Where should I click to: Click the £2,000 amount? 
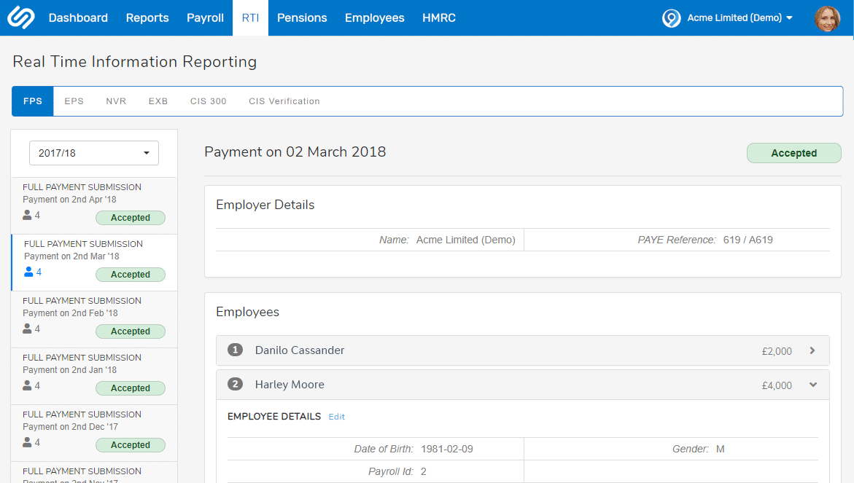coord(777,351)
